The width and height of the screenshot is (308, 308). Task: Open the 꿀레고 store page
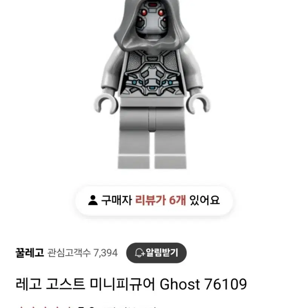pos(30,253)
